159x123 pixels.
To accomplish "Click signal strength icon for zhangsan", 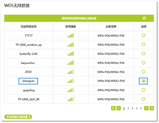I will (71, 81).
